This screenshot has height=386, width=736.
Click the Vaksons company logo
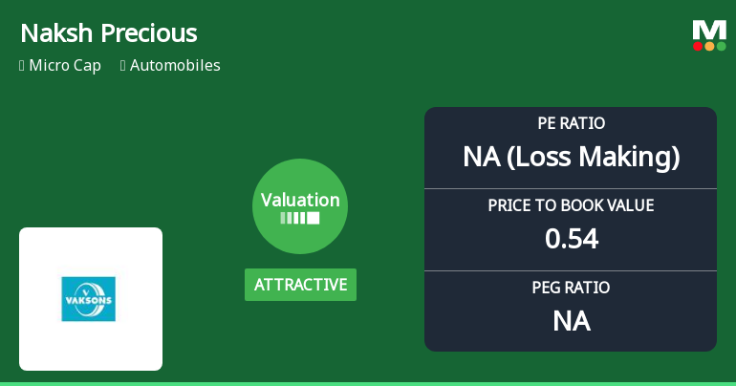89,299
